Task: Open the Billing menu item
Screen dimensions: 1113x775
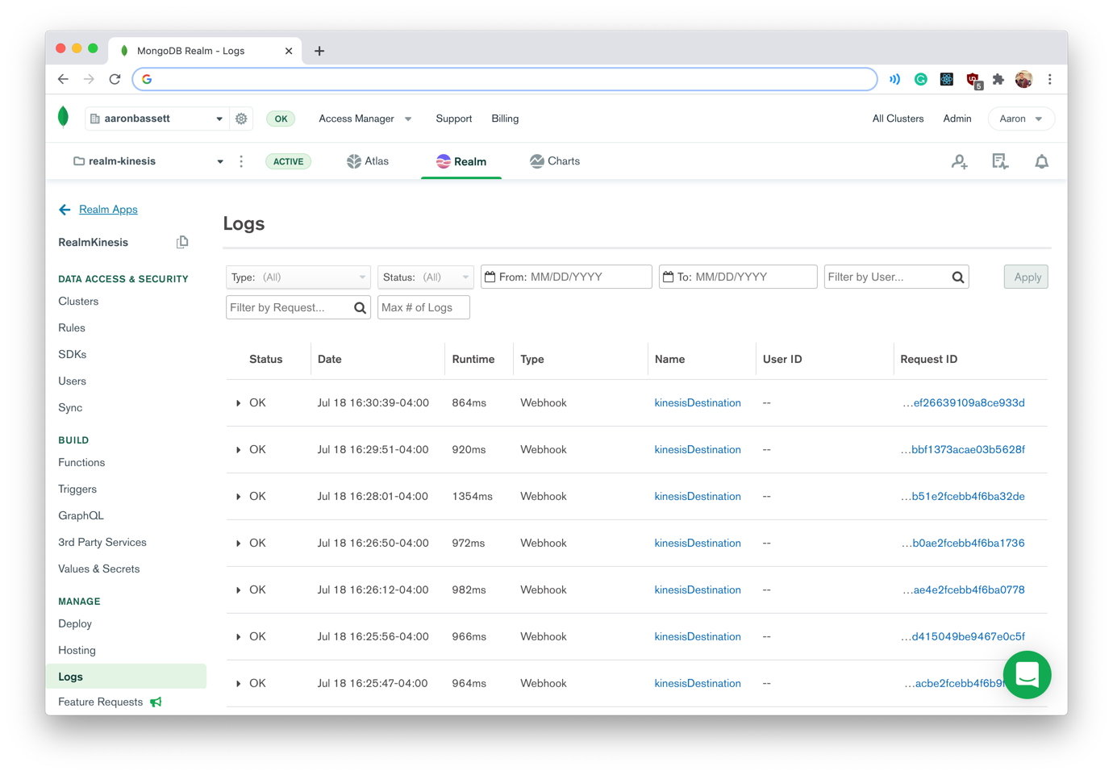Action: pos(505,119)
